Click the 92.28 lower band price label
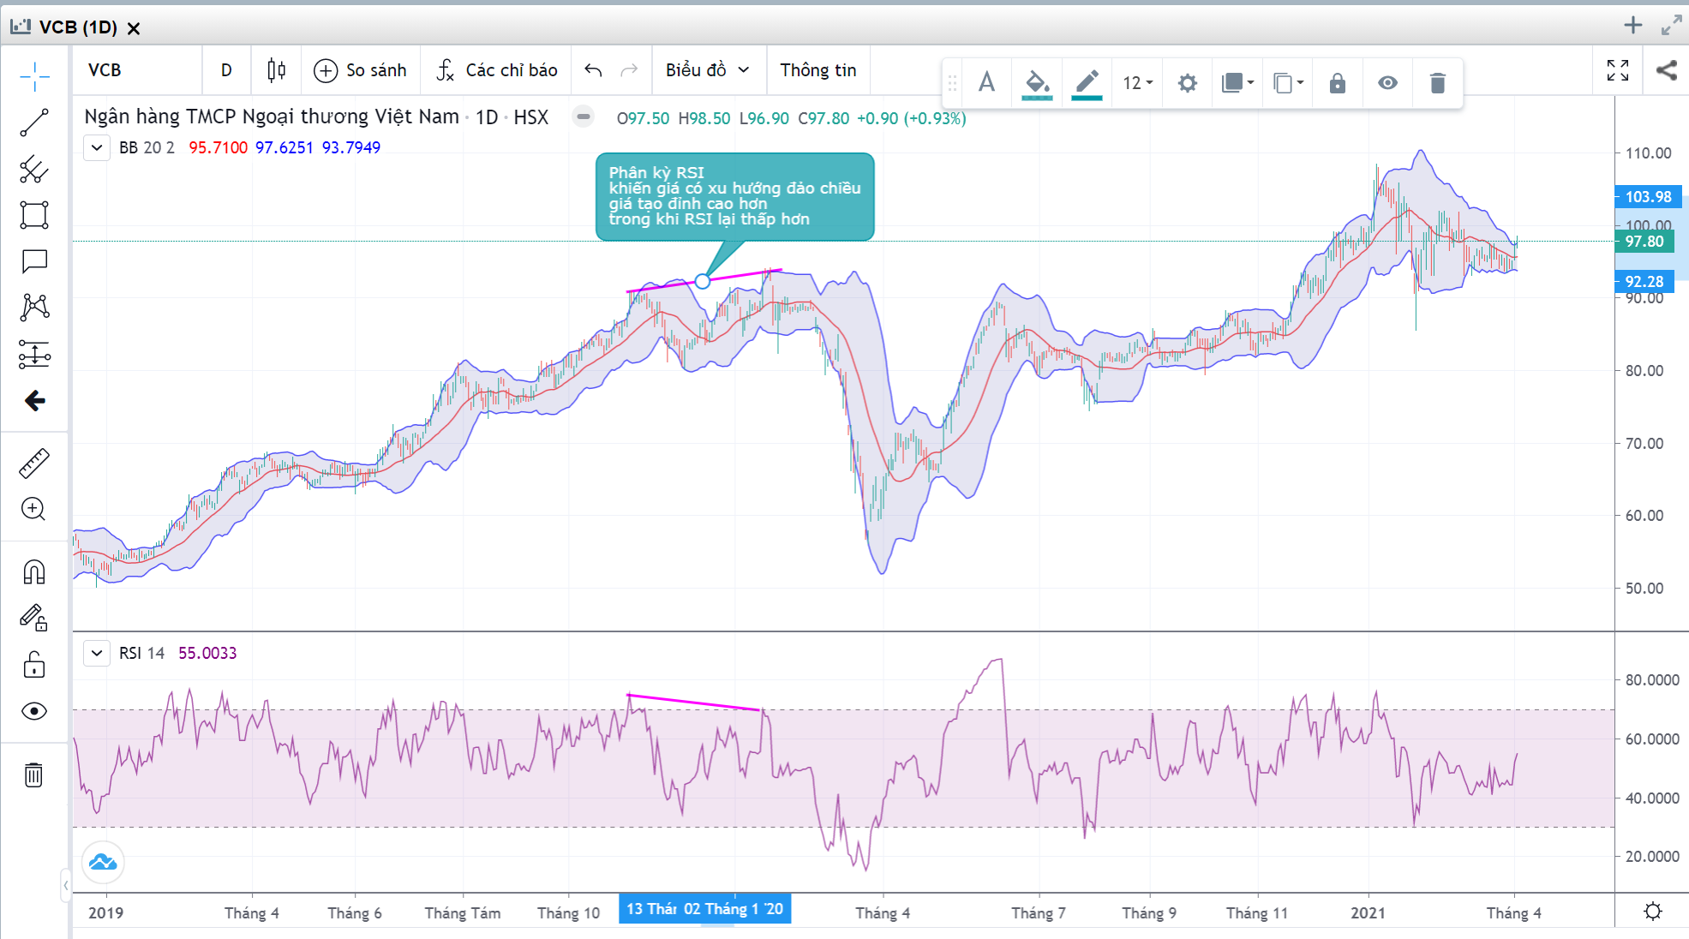The image size is (1689, 939). coord(1644,281)
